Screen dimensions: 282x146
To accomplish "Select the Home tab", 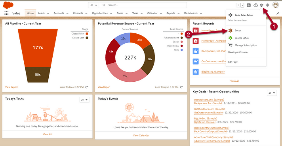I will pyautogui.click(x=30, y=13).
